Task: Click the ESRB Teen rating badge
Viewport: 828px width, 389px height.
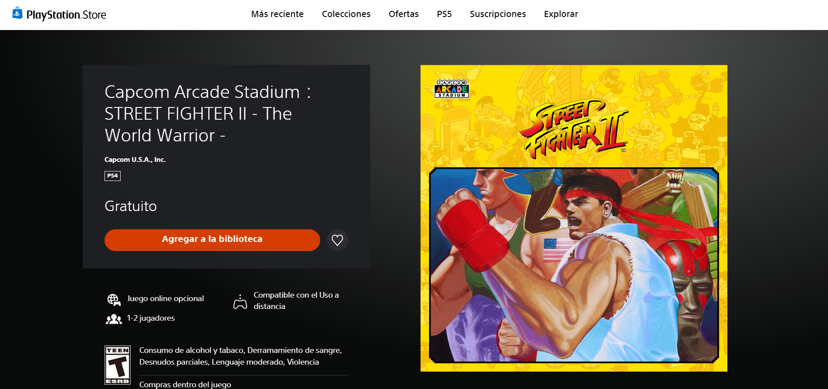Action: click(117, 365)
